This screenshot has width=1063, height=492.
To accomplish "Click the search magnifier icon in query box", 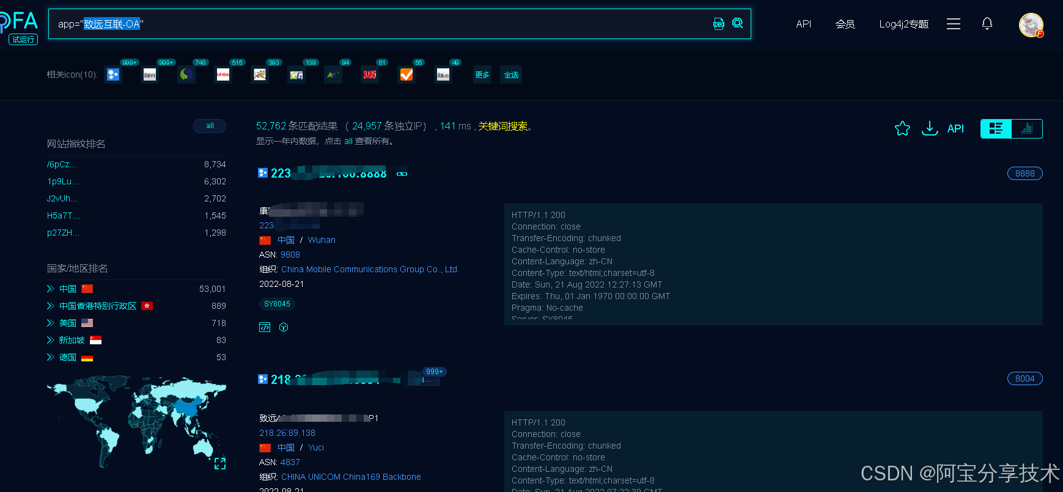I will (x=738, y=23).
